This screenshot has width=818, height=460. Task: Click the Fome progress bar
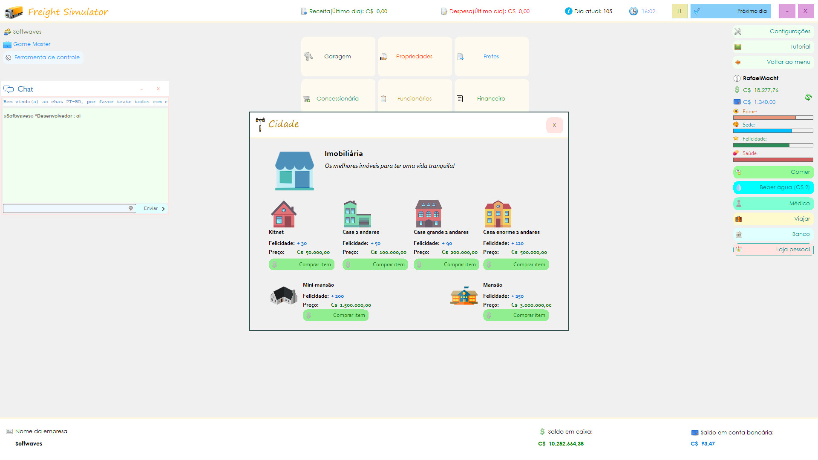tap(773, 118)
